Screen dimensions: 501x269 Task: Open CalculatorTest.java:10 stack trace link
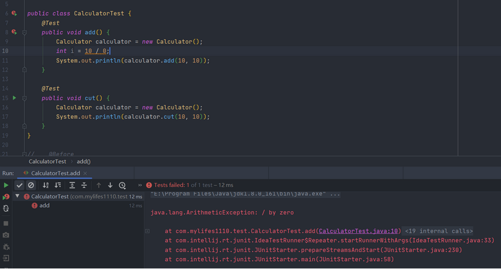click(358, 231)
